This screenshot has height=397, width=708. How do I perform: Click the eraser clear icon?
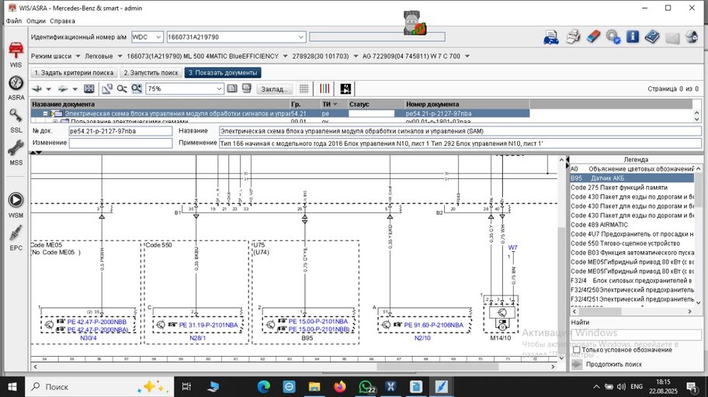click(593, 36)
